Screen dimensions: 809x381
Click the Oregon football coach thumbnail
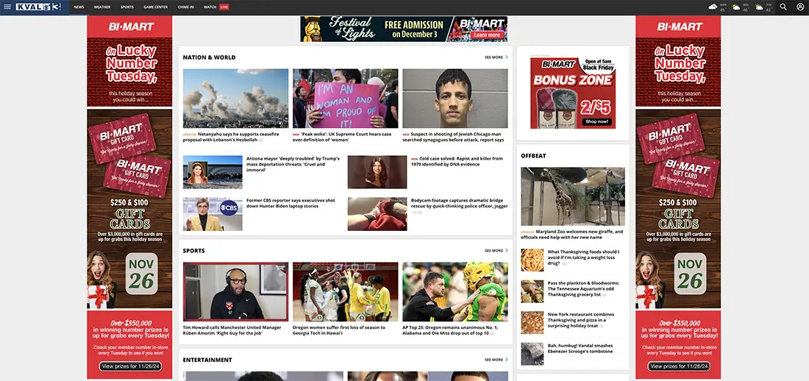[455, 292]
